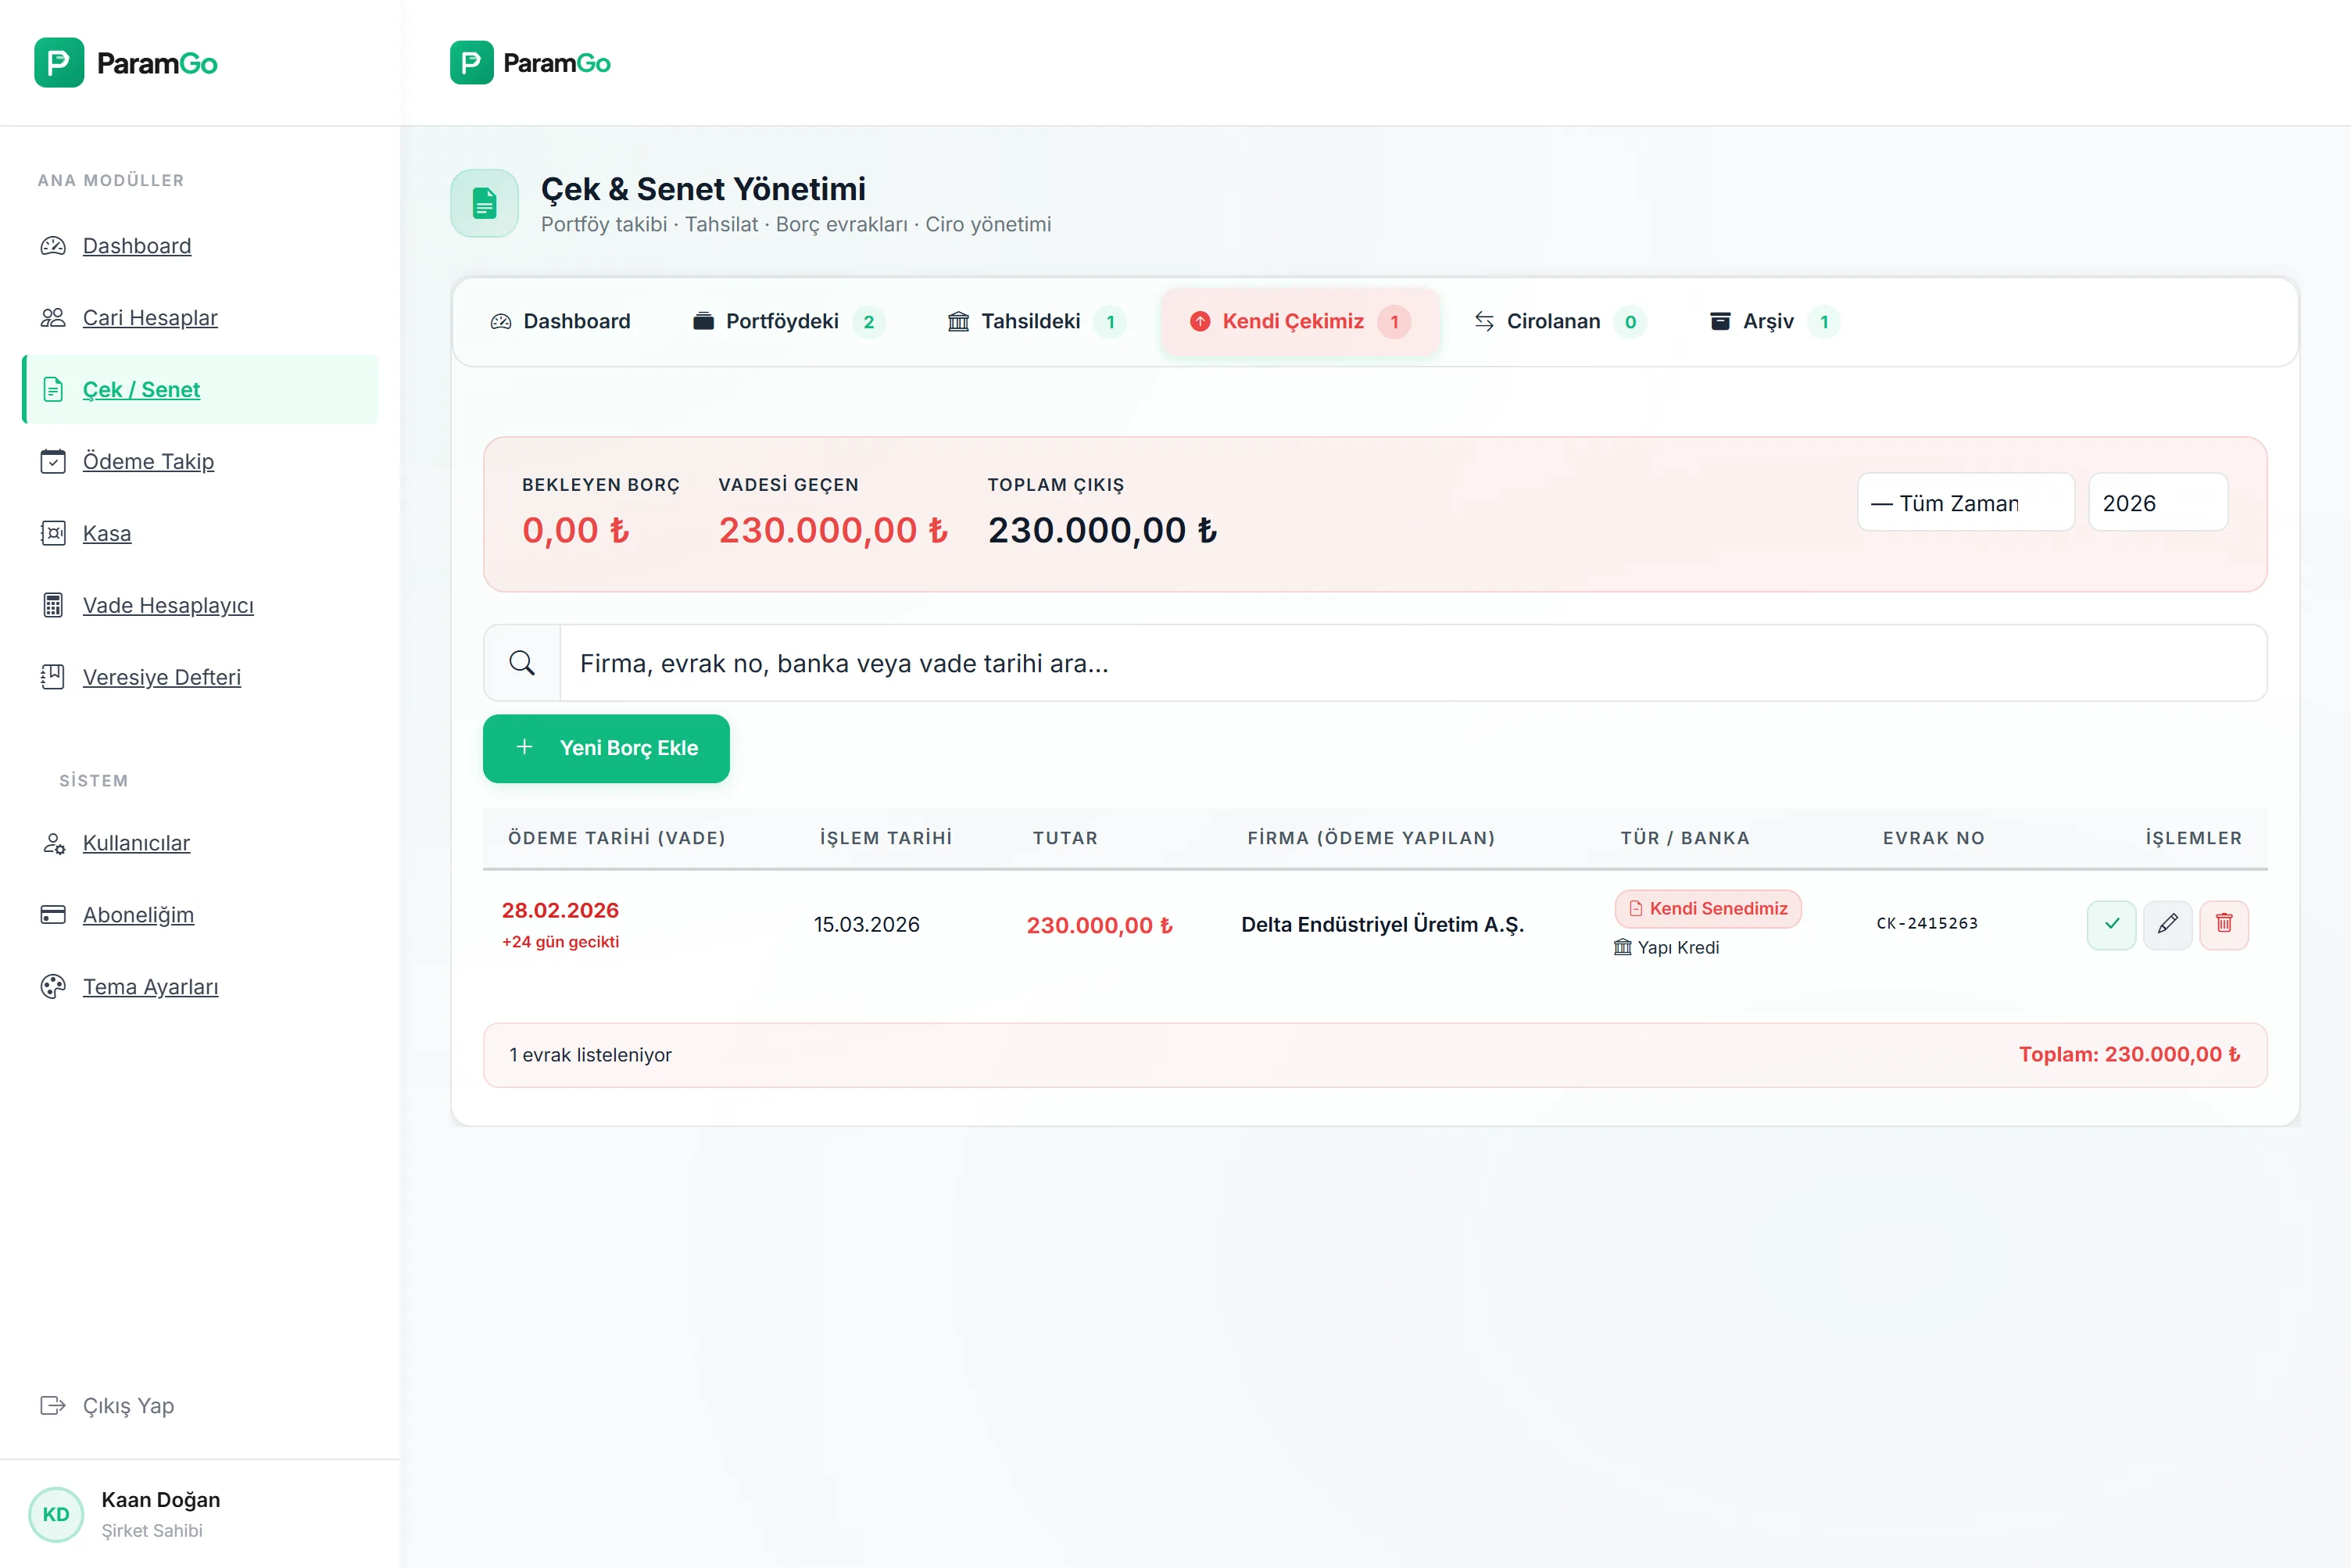Click the search magnifier icon
The width and height of the screenshot is (2351, 1568).
pos(522,663)
